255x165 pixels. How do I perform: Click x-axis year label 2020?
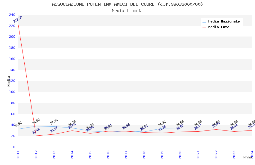pos(180,154)
